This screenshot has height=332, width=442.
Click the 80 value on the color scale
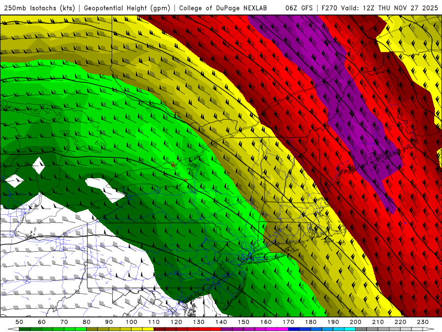tap(87, 322)
